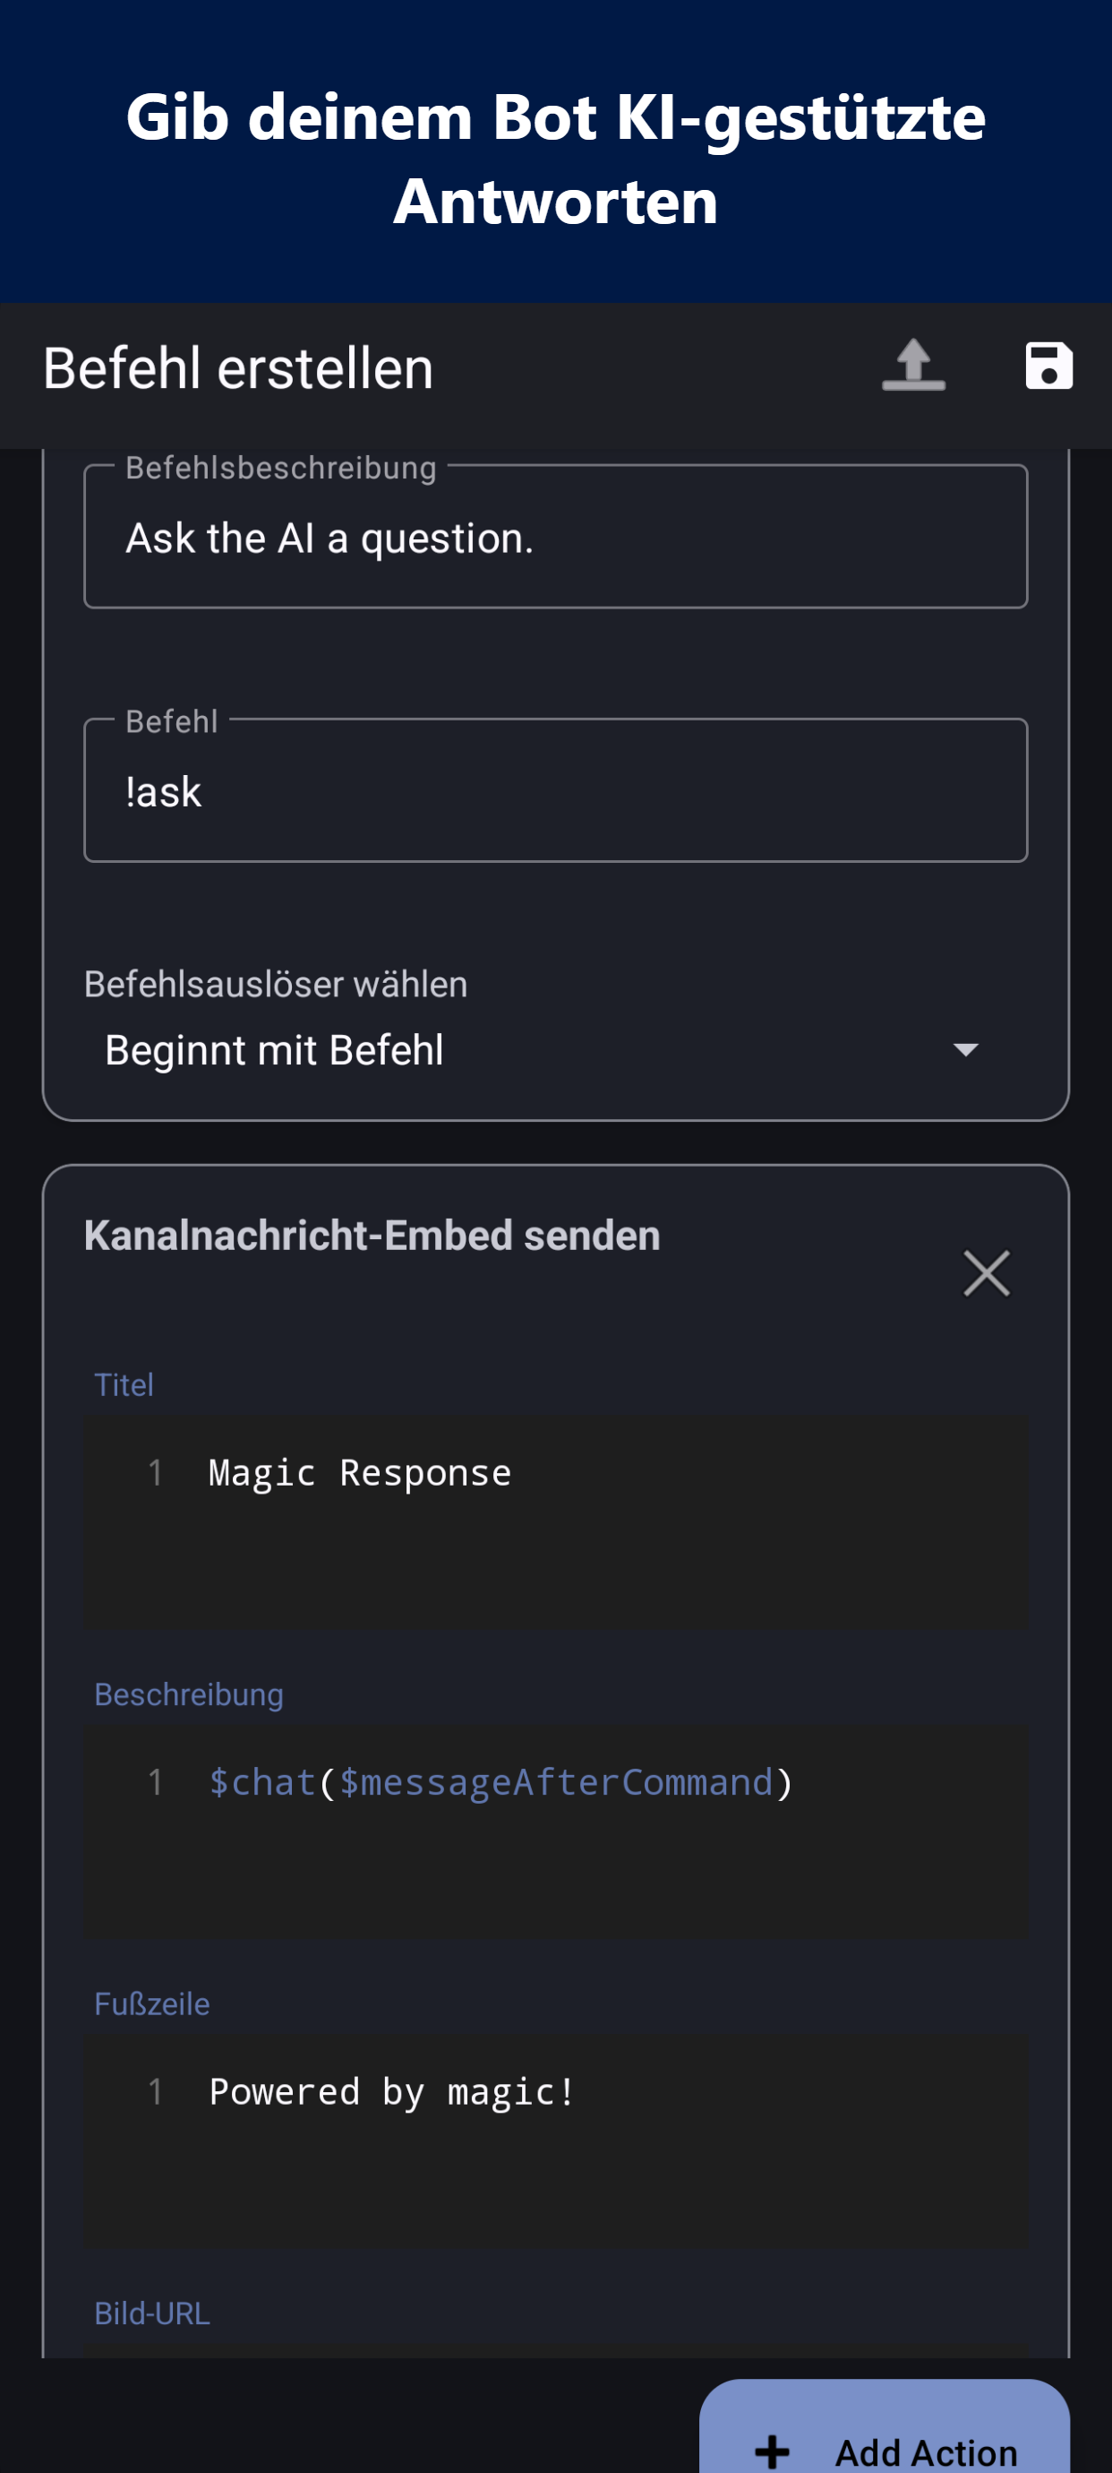Click the 'Befehlsauslöser wählen' label

point(276,984)
